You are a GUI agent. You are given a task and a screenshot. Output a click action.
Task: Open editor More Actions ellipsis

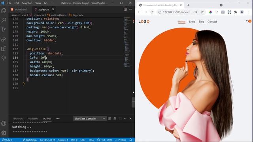coord(130,9)
